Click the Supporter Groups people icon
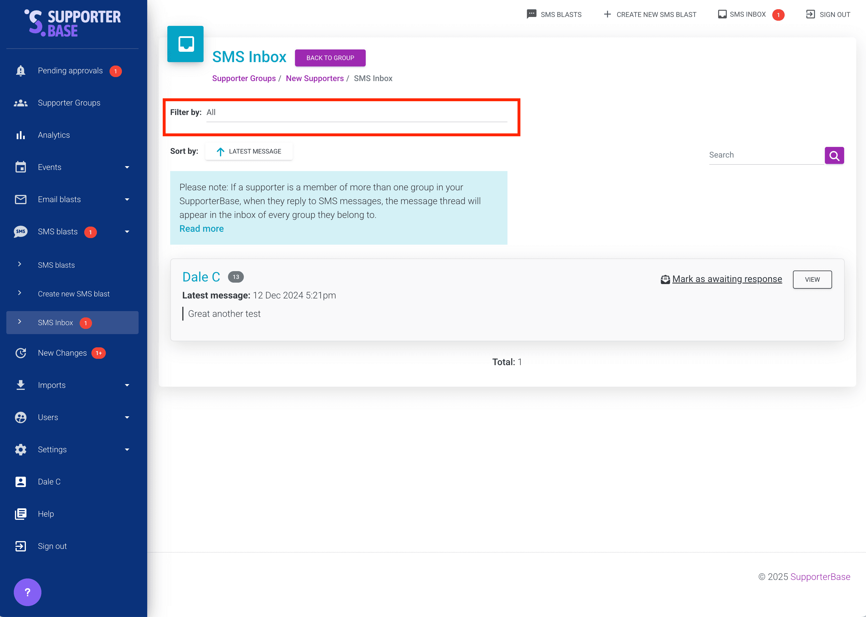866x617 pixels. point(20,103)
